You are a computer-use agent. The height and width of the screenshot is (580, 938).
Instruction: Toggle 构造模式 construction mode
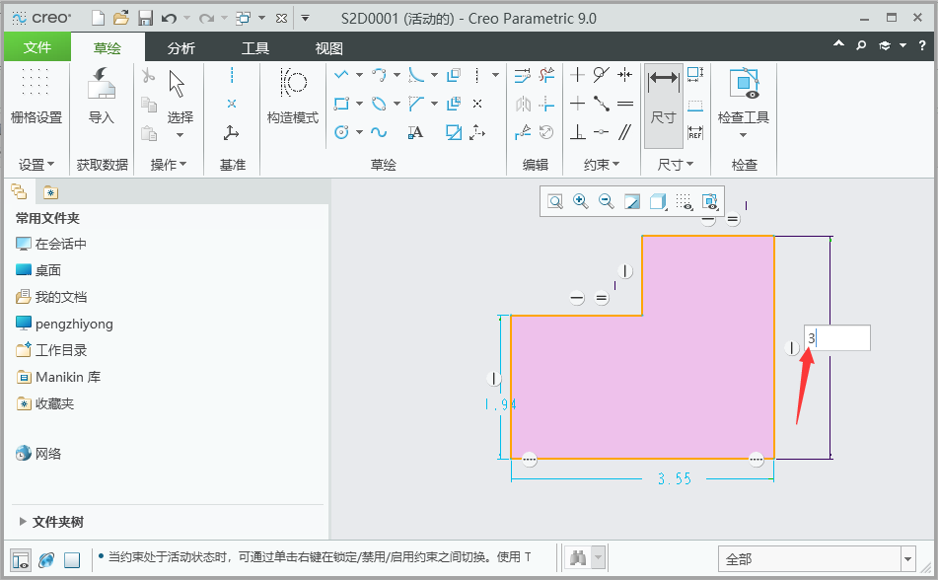293,96
